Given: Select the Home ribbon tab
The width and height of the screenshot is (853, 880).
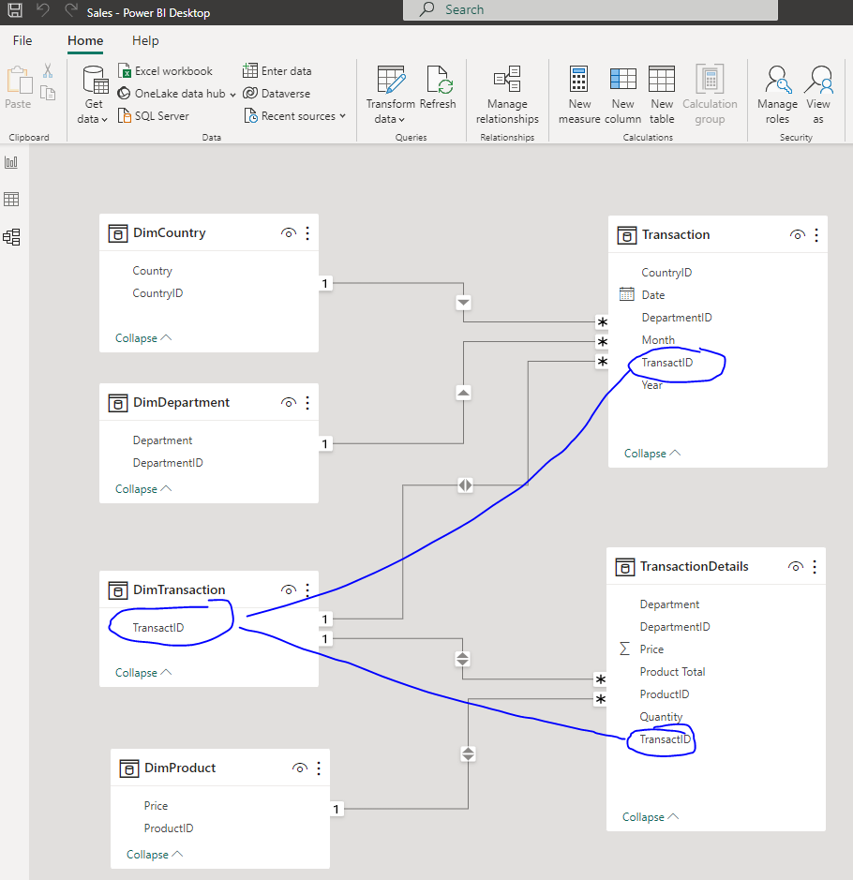Looking at the screenshot, I should pos(85,40).
